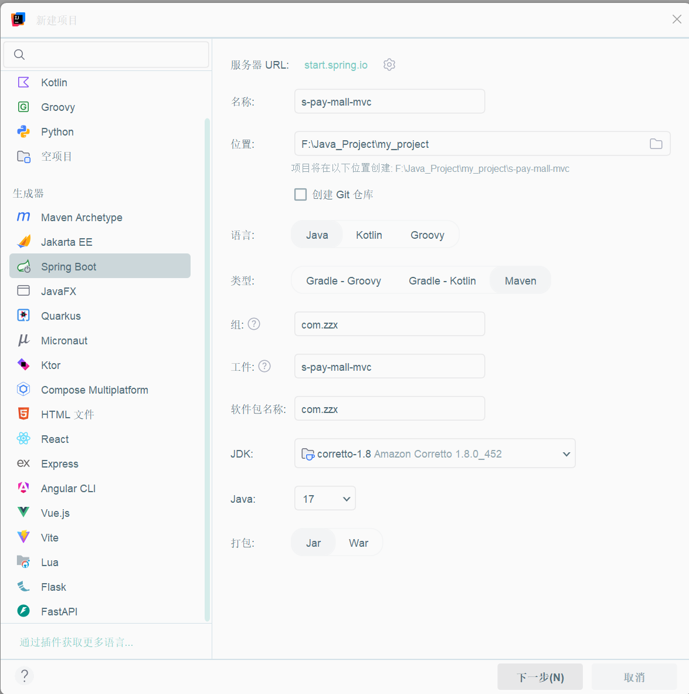689x694 pixels.
Task: Click the Lua icon
Action: coord(23,561)
